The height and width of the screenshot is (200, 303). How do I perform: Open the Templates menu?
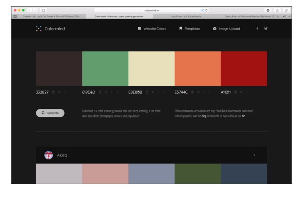(190, 29)
